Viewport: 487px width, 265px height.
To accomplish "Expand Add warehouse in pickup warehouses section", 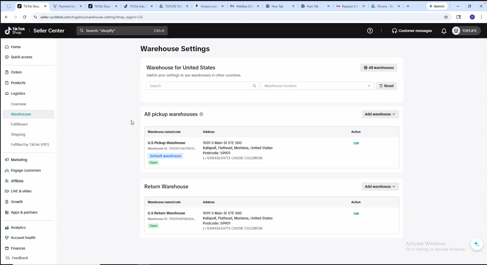I will coord(380,114).
